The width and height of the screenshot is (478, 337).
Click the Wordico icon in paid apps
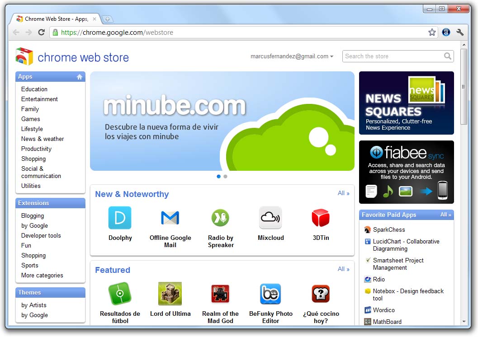click(x=368, y=310)
